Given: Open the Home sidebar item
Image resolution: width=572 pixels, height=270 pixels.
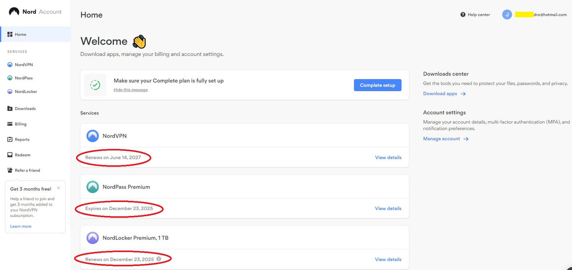Looking at the screenshot, I should pyautogui.click(x=35, y=34).
